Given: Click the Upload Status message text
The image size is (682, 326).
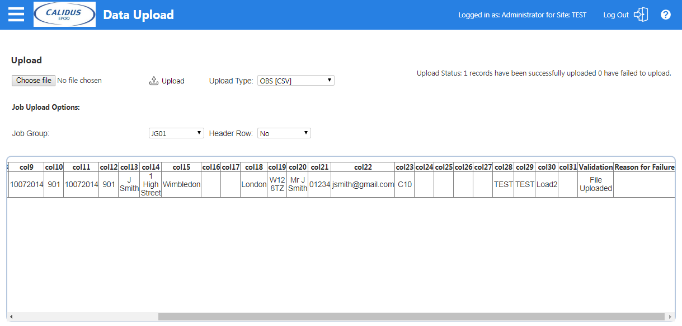Looking at the screenshot, I should tap(544, 73).
